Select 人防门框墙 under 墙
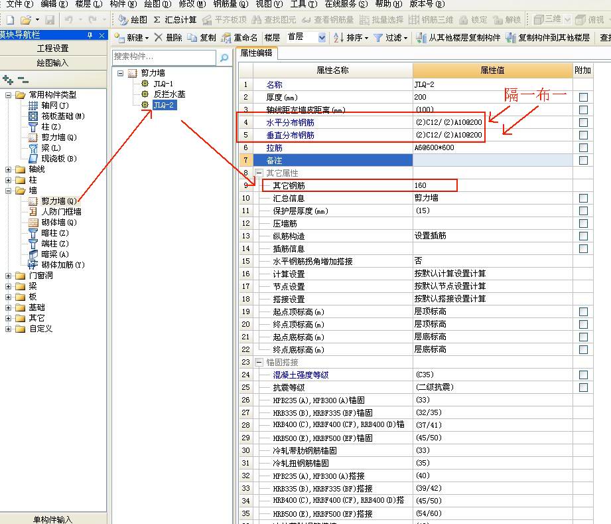 (x=61, y=212)
